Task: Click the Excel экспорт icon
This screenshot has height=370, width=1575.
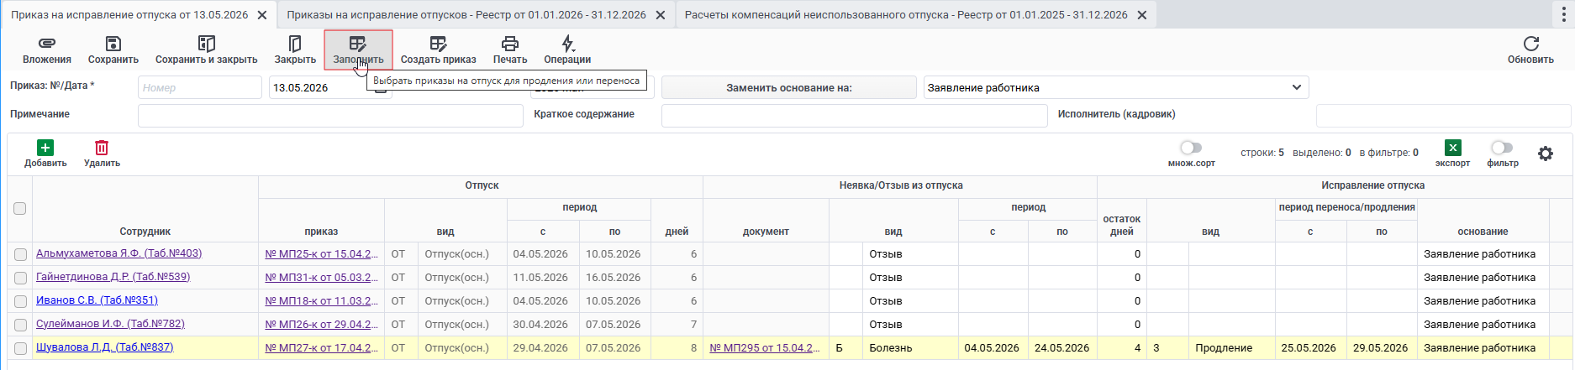Action: pyautogui.click(x=1452, y=148)
